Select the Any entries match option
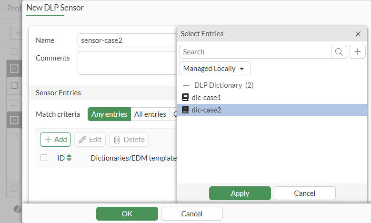 pos(109,114)
